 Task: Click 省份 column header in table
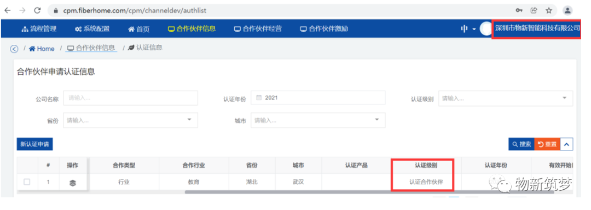point(252,165)
